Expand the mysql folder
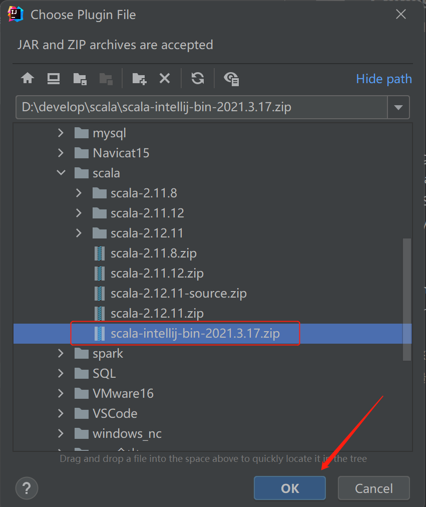Screen dimensions: 426x507 pyautogui.click(x=61, y=133)
